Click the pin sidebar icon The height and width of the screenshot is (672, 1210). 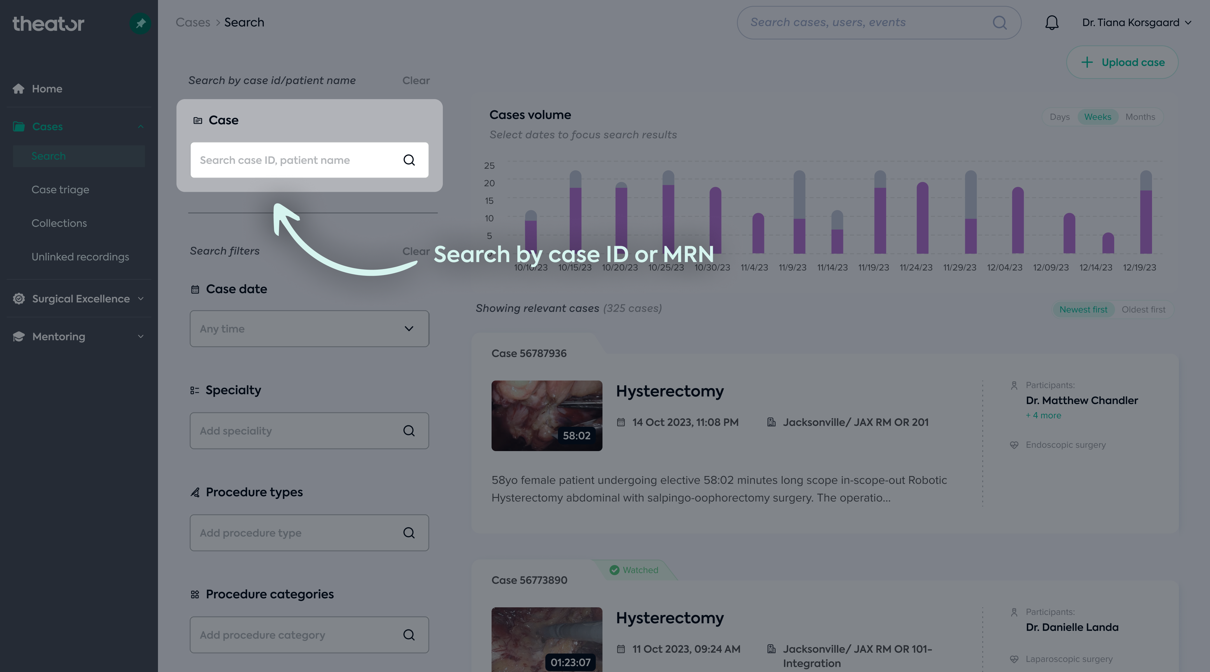point(140,23)
